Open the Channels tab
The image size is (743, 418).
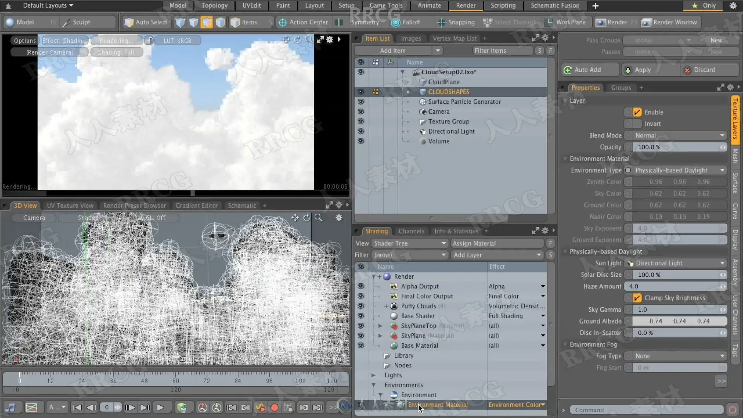point(411,231)
